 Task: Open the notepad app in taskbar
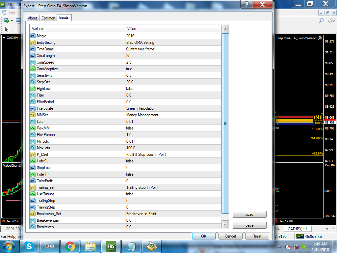pos(131,246)
